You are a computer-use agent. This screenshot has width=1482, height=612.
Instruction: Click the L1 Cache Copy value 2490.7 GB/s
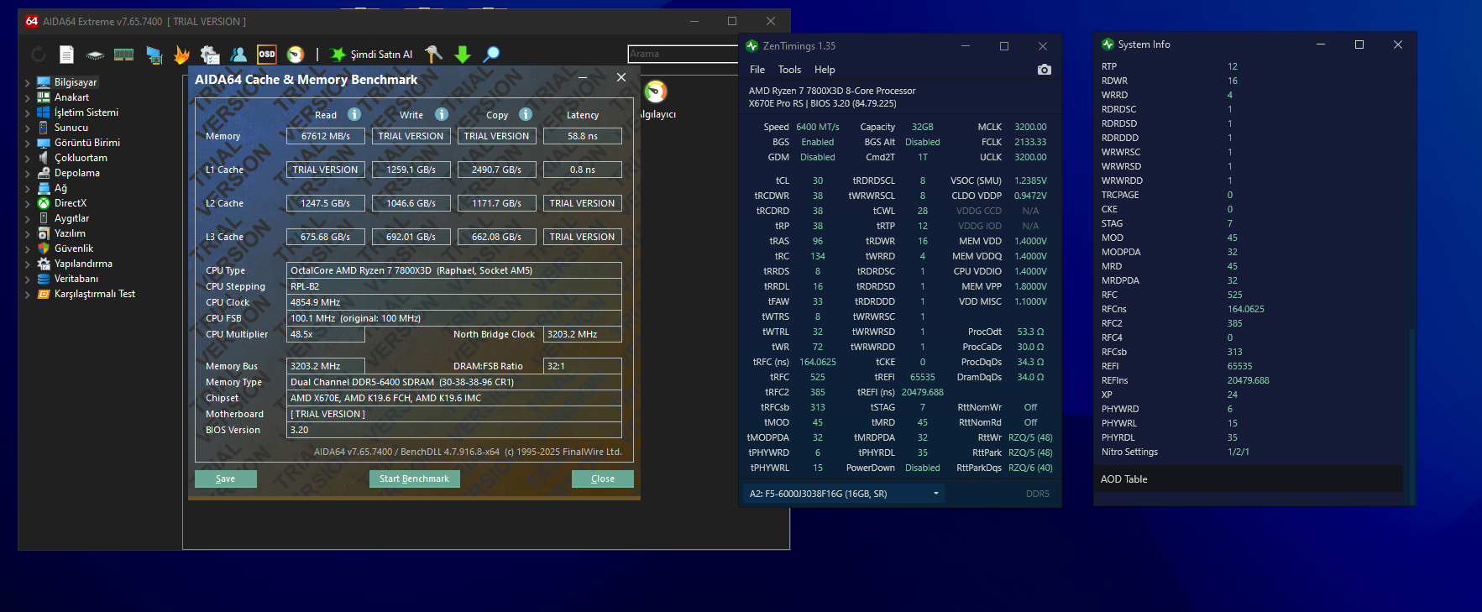[x=497, y=170]
